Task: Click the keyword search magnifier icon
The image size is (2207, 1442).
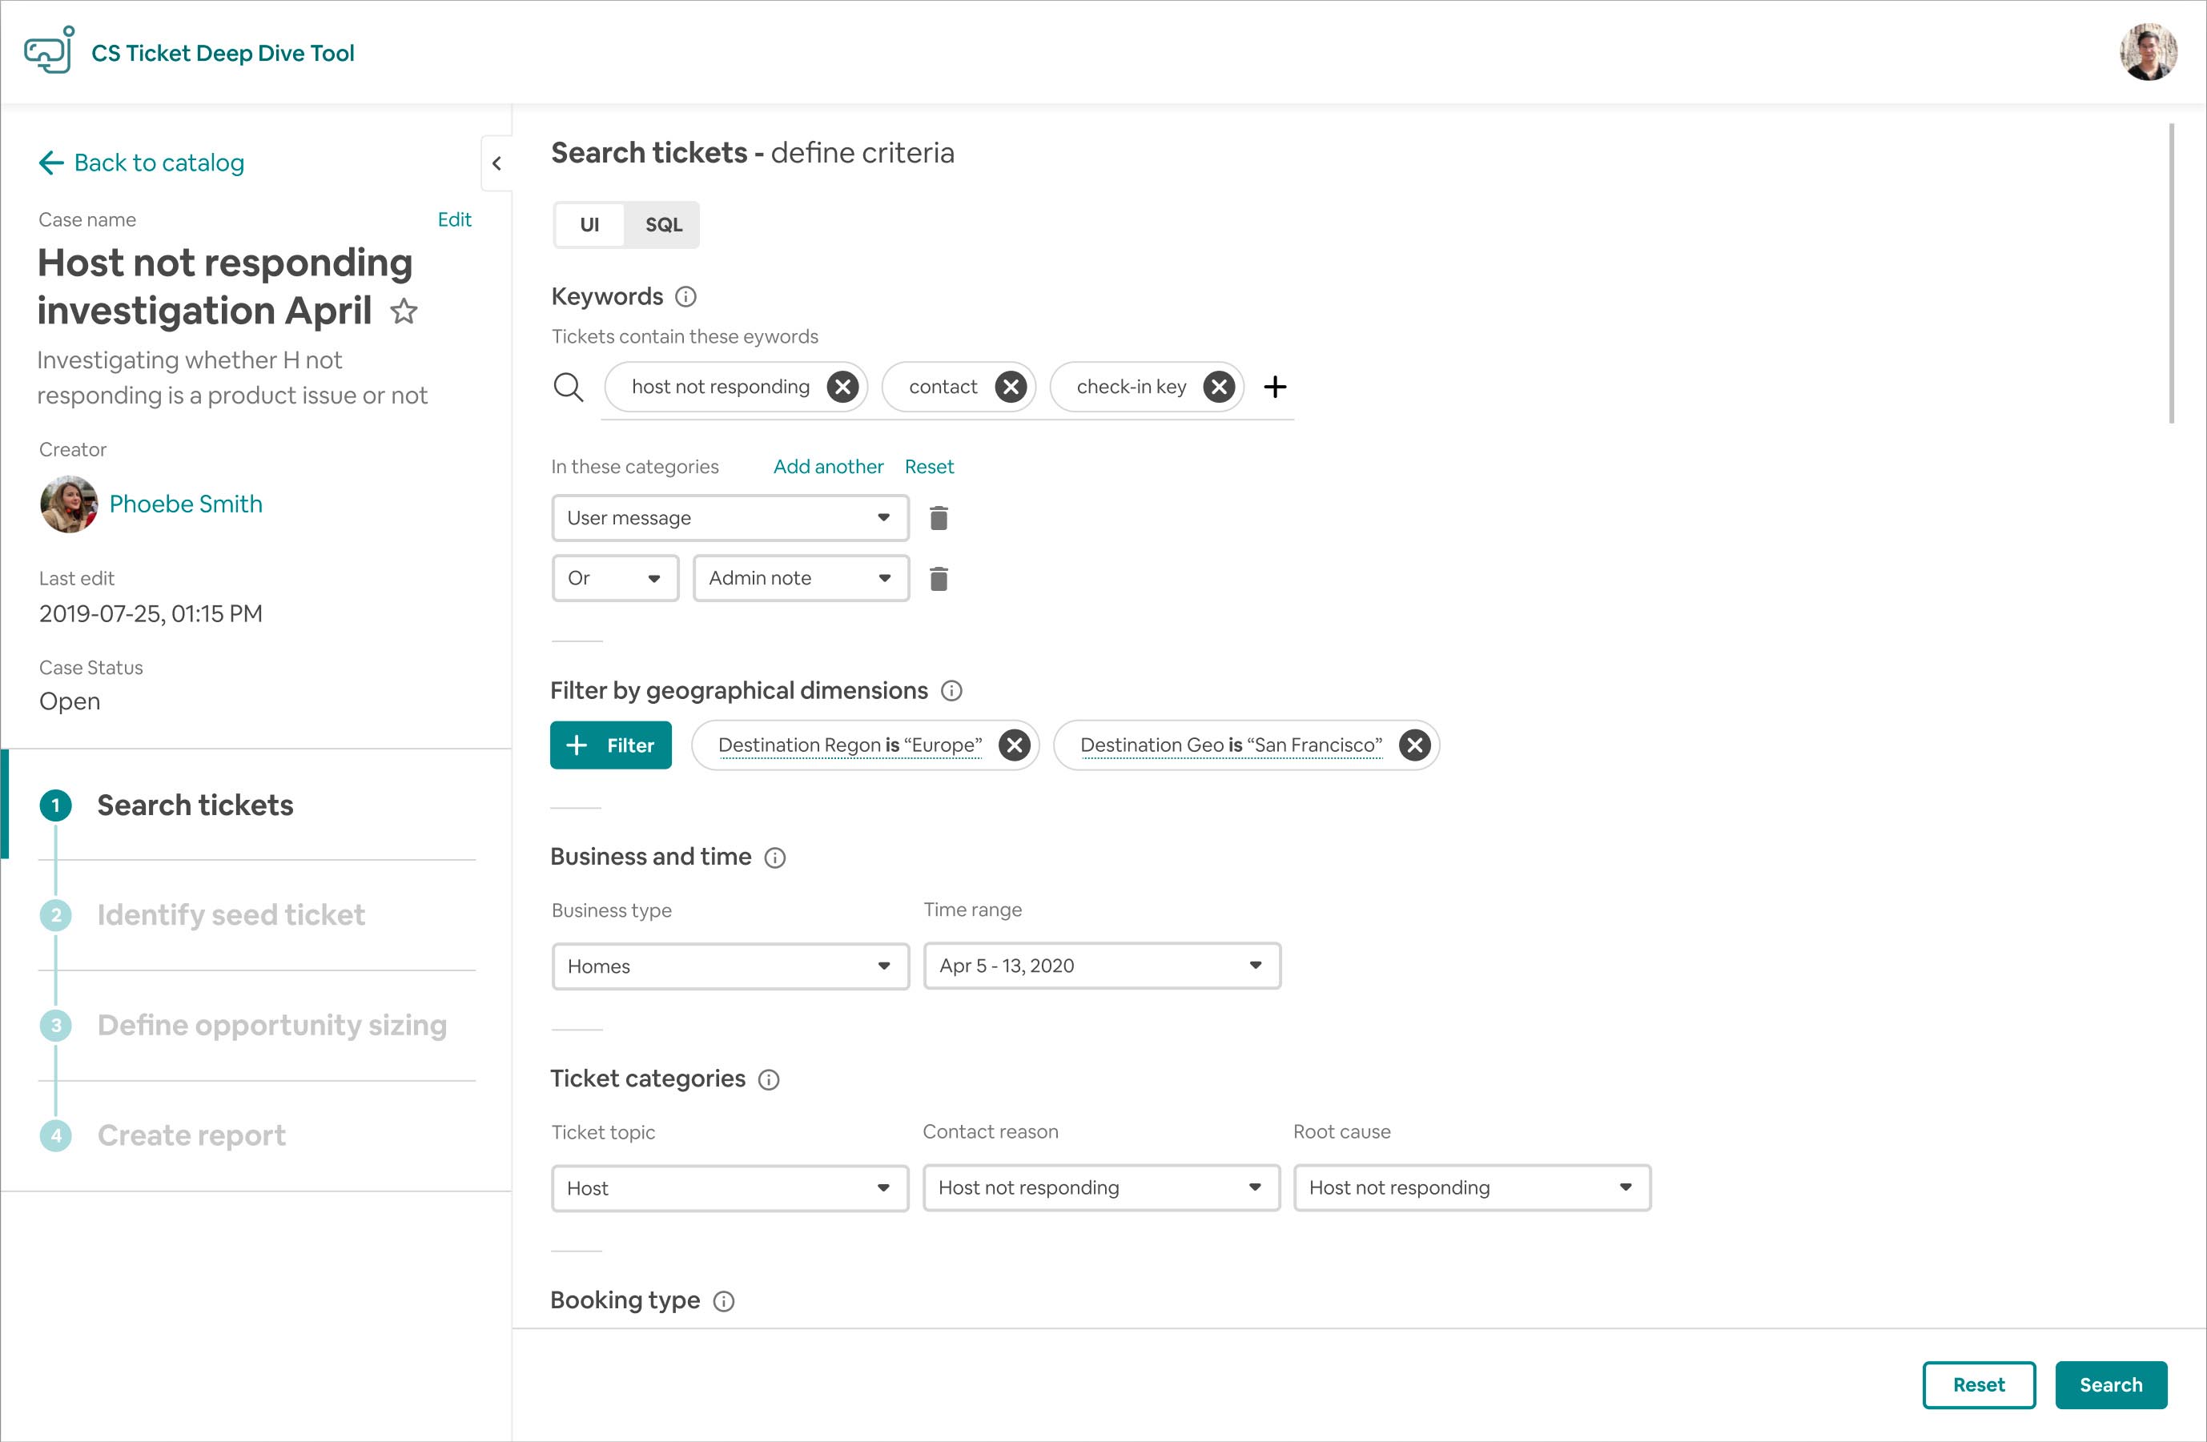Action: click(x=569, y=387)
